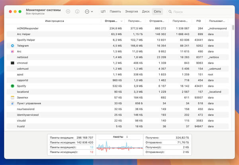
Task: Click the green zoom window button
Action: click(x=20, y=12)
